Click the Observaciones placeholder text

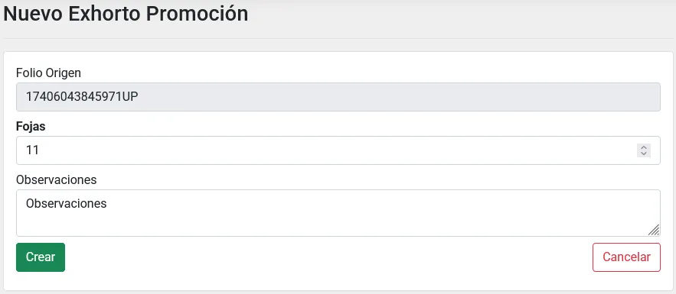pyautogui.click(x=67, y=203)
